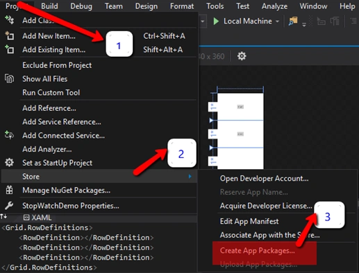Viewport: 359px width, 273px height.
Task: Open the Debug menu
Action: point(81,6)
